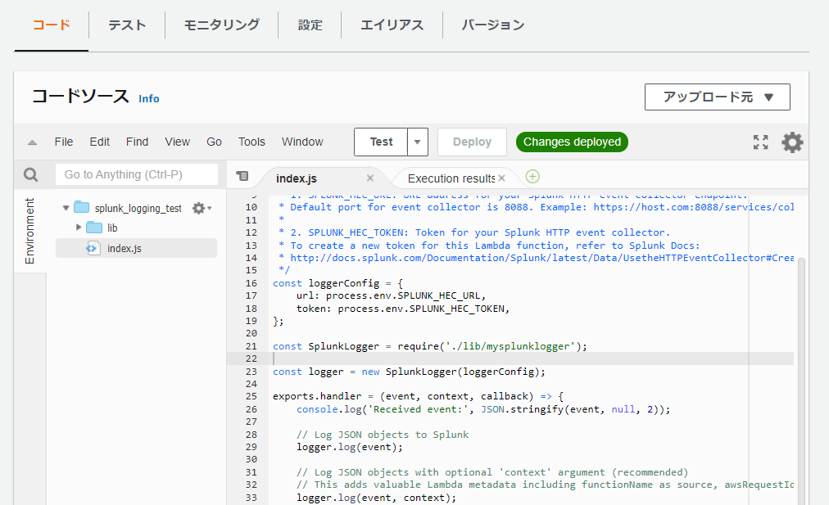
Task: Expand the lib folder
Action: (x=79, y=228)
